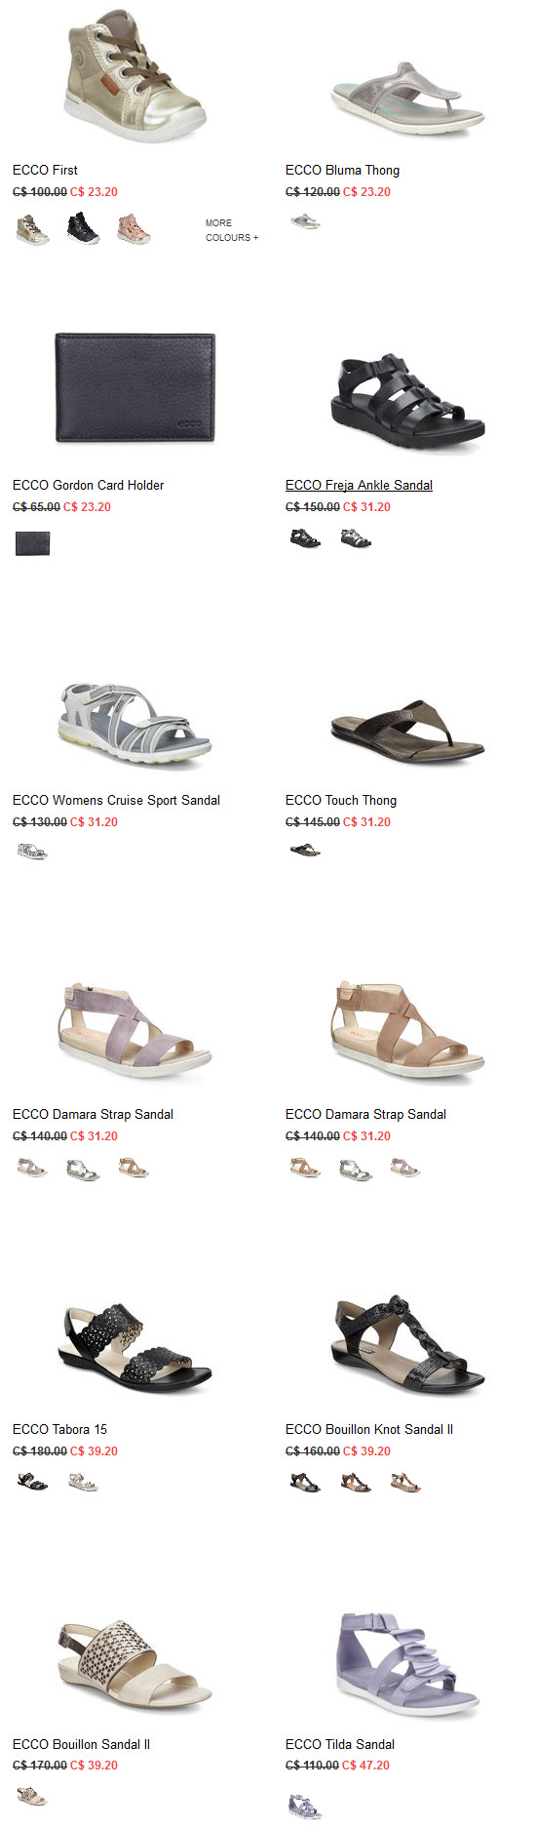Open the ECCO Bluma Thong product link
Viewport: 537px width, 1827px height.
click(x=342, y=170)
